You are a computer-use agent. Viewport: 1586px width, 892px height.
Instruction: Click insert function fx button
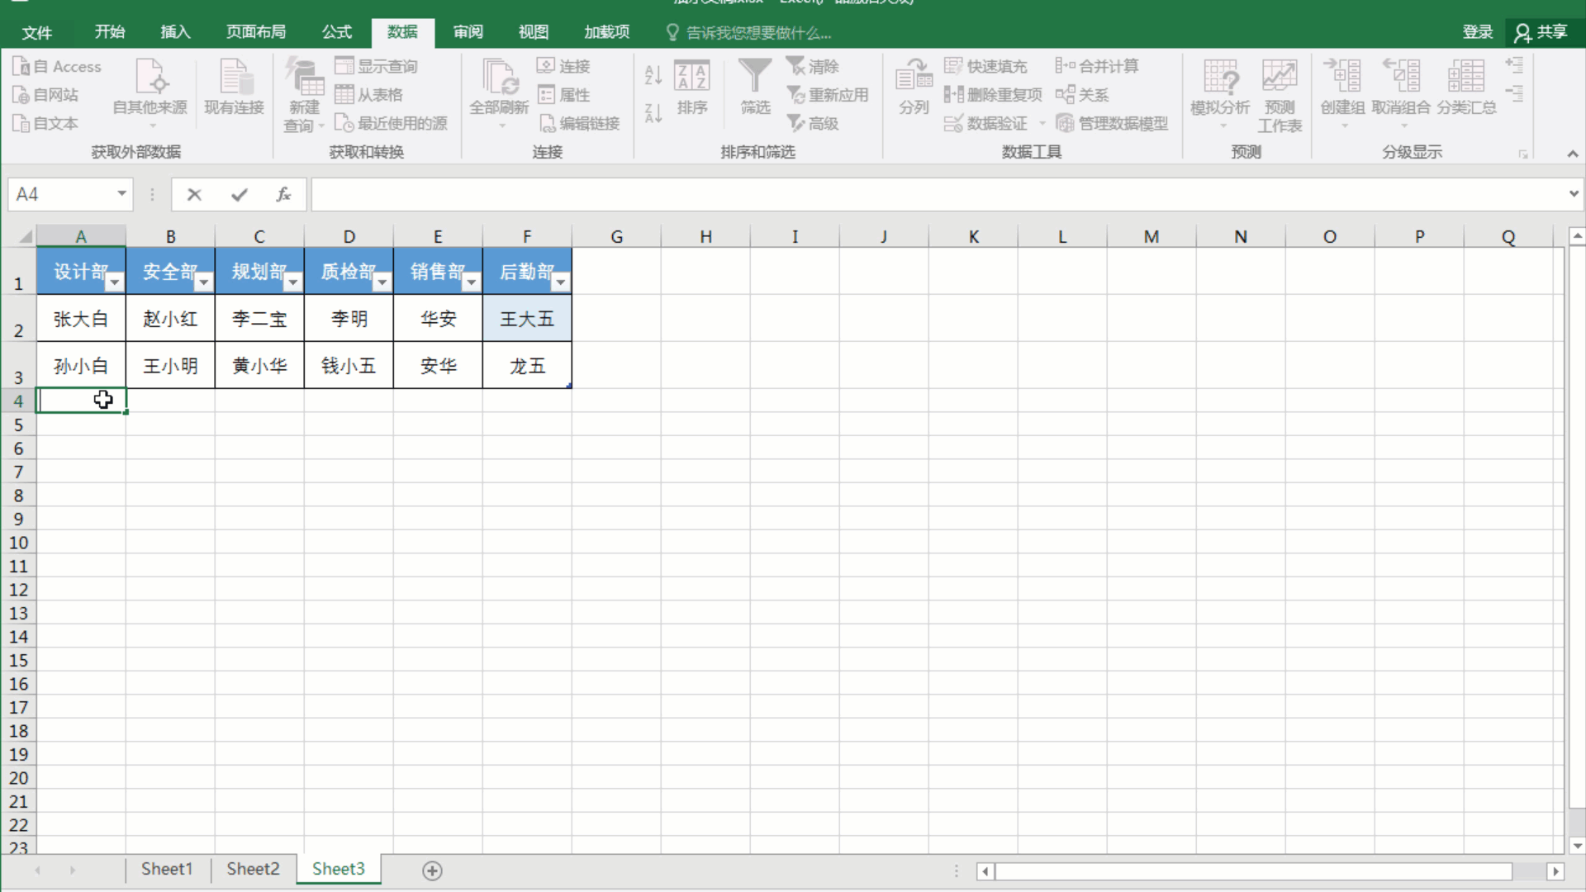click(x=283, y=195)
